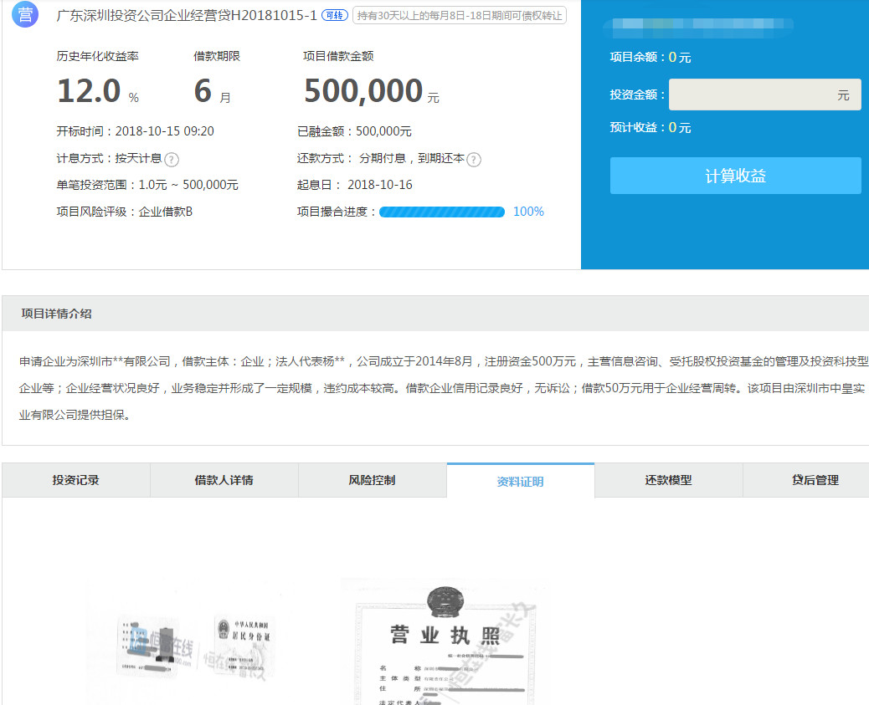Click the debt transfer notice label
This screenshot has width=869, height=705.
click(x=460, y=16)
